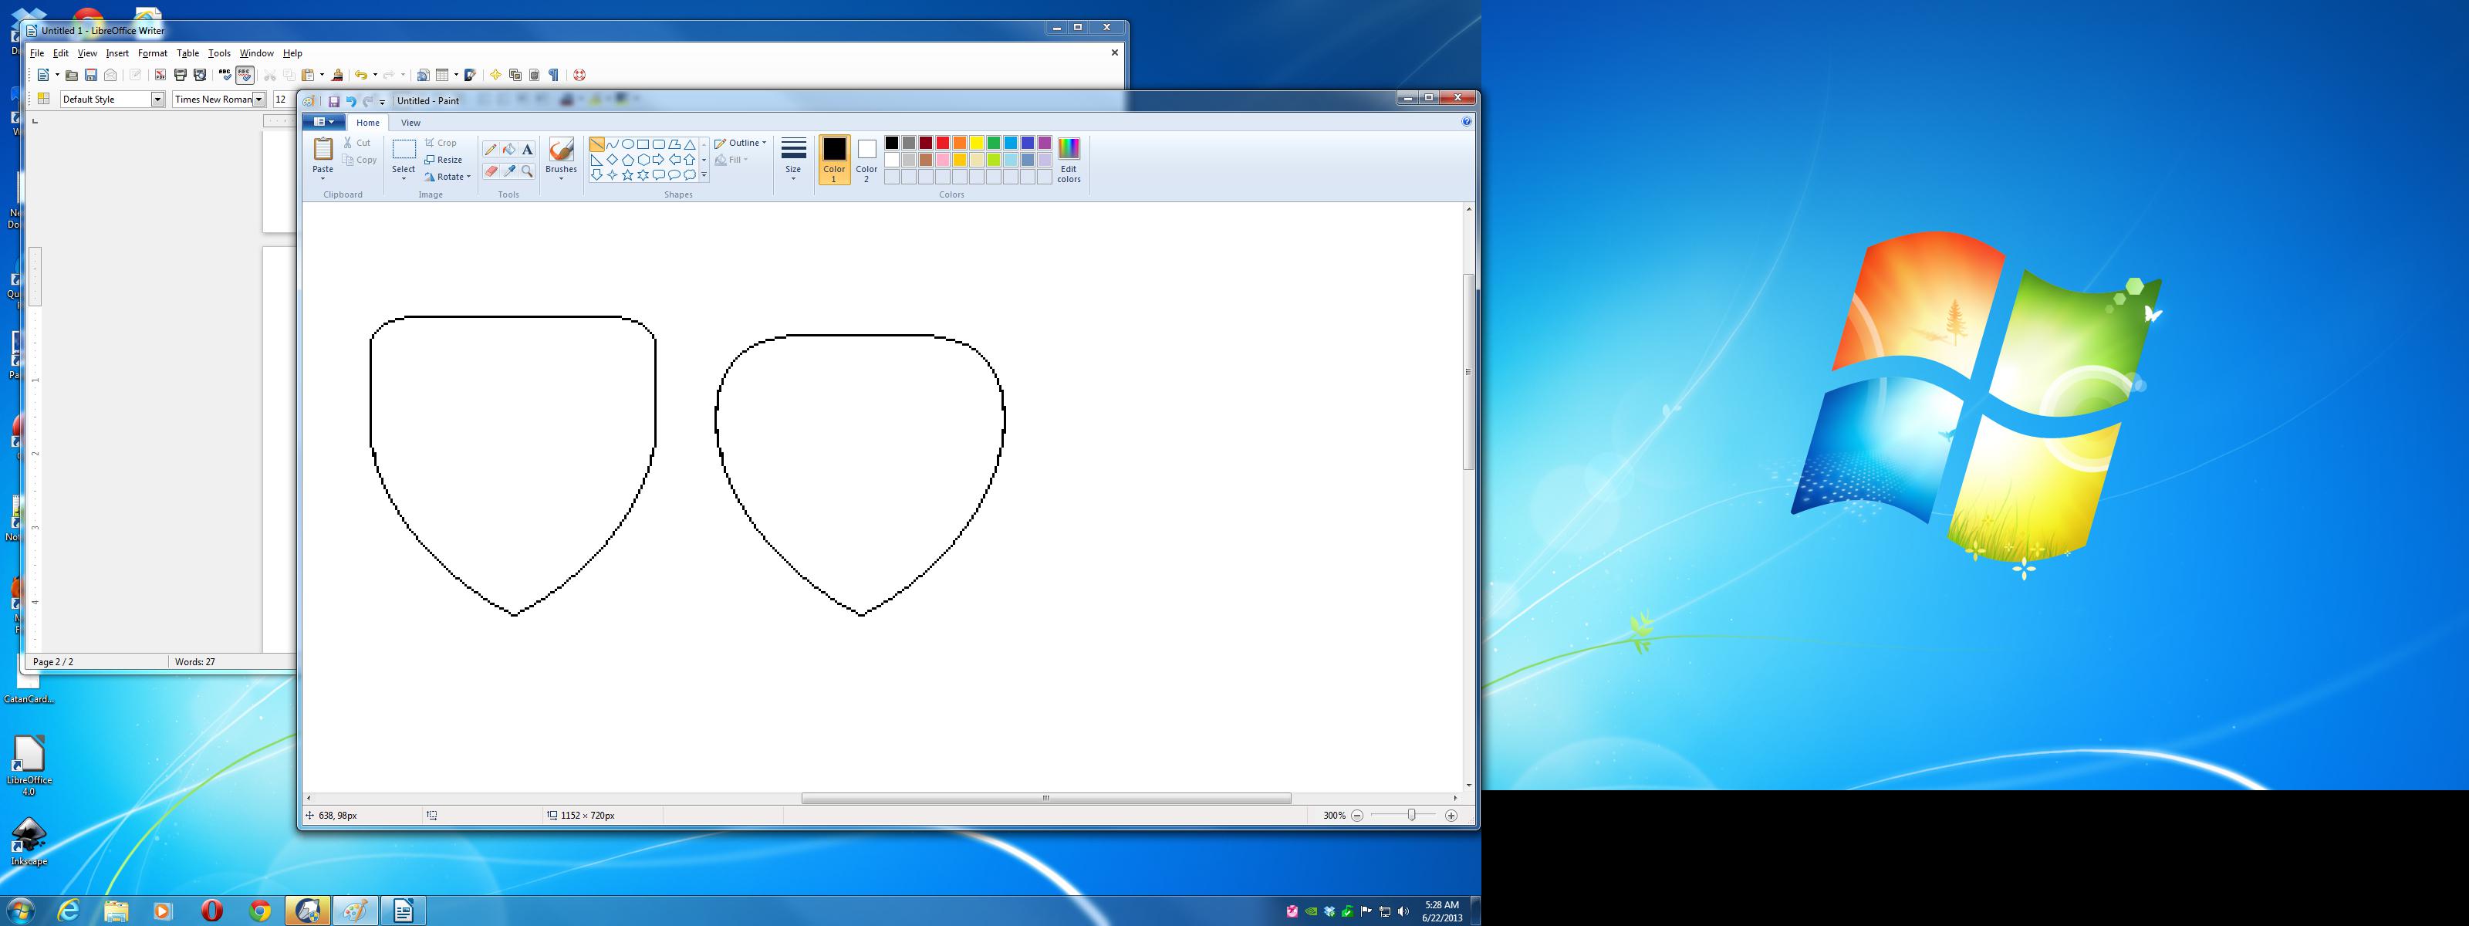Viewport: 2469px width, 926px height.
Task: Choose the Diamond shape in Shapes gallery
Action: (612, 160)
